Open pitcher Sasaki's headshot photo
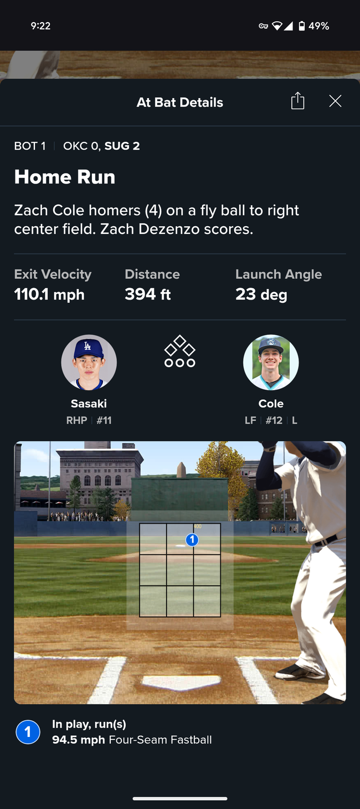This screenshot has height=809, width=360. point(89,363)
